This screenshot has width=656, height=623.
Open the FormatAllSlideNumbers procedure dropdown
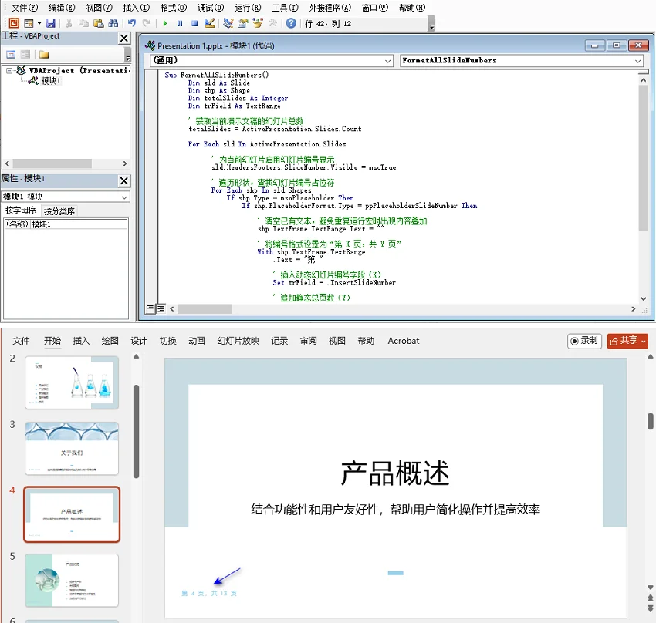[x=637, y=61]
